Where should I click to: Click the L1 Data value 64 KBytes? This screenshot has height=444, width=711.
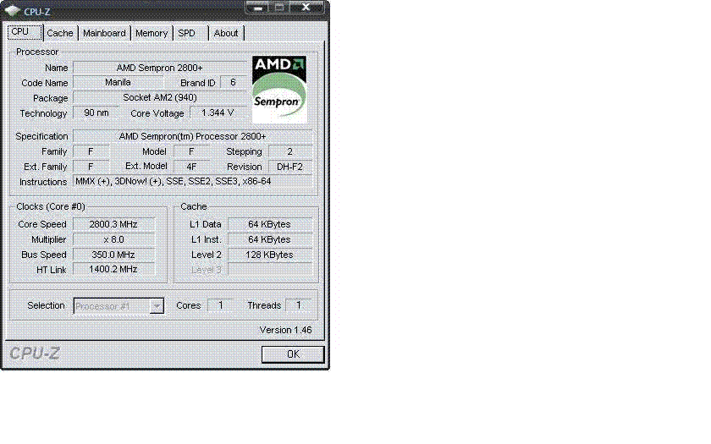270,224
